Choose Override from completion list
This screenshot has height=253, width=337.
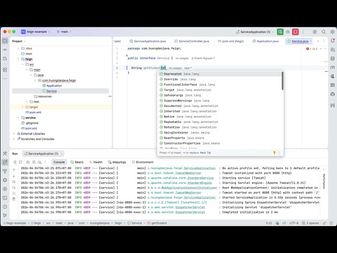[x=220, y=79]
